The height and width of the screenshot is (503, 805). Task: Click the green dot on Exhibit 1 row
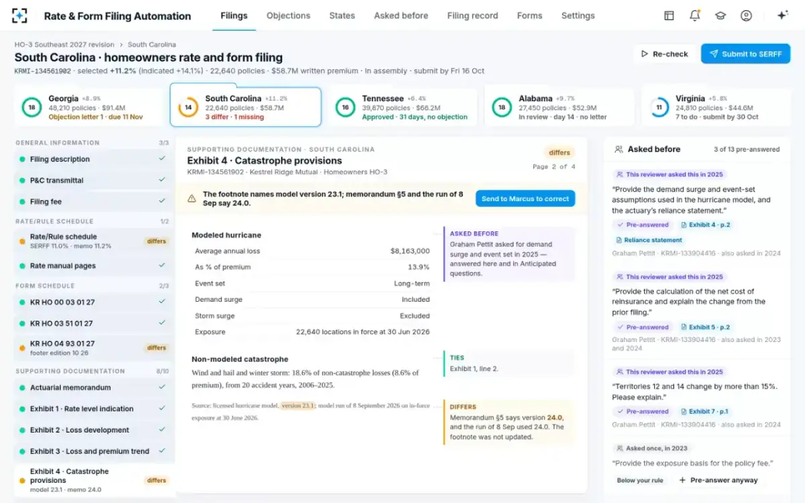pos(22,408)
